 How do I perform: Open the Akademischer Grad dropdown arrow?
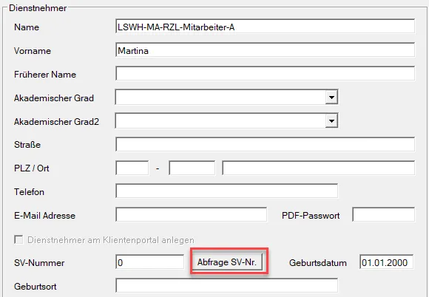pos(331,98)
